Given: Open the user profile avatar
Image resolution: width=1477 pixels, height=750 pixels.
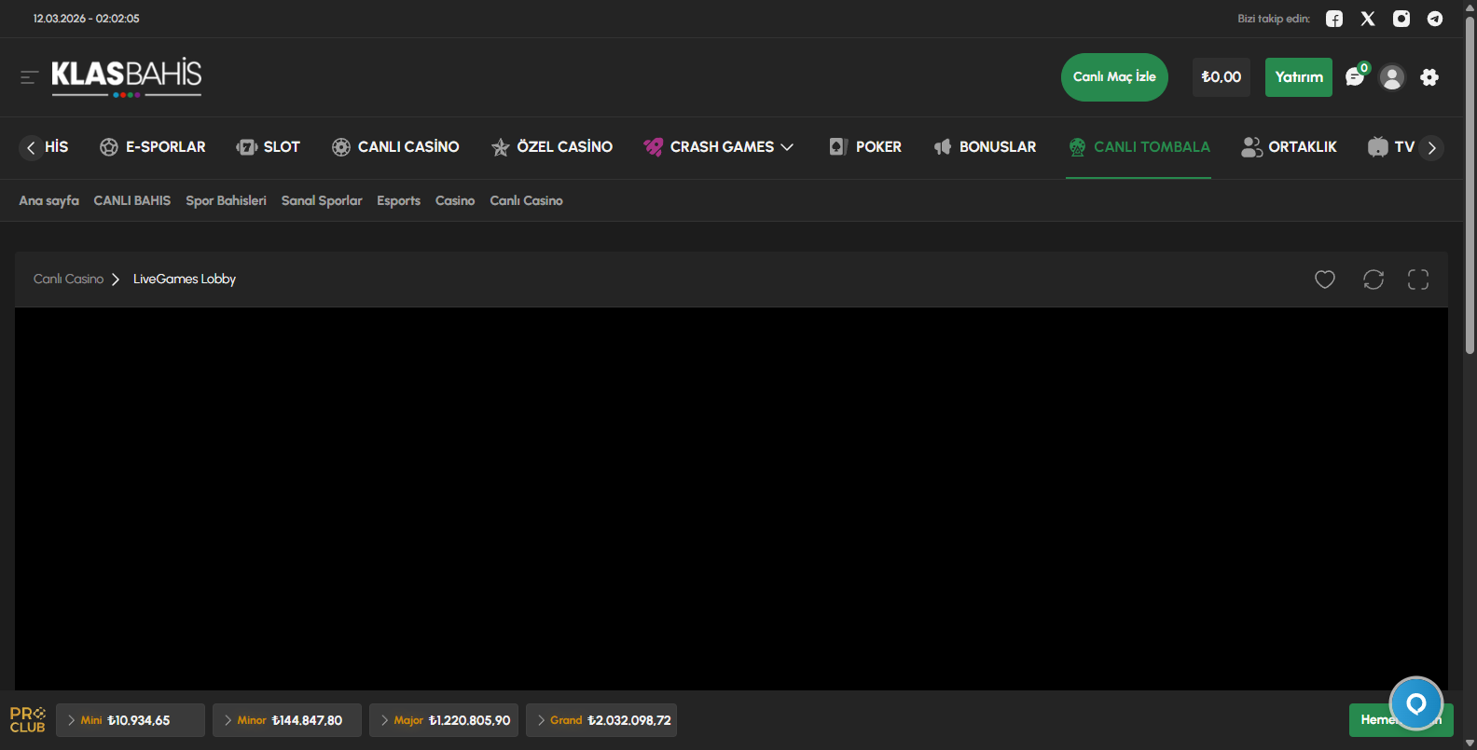Looking at the screenshot, I should click(1392, 77).
